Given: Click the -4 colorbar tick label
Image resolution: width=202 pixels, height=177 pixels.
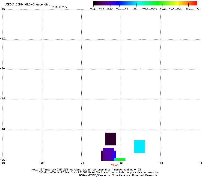Looking at the screenshot, I should click(x=126, y=9).
